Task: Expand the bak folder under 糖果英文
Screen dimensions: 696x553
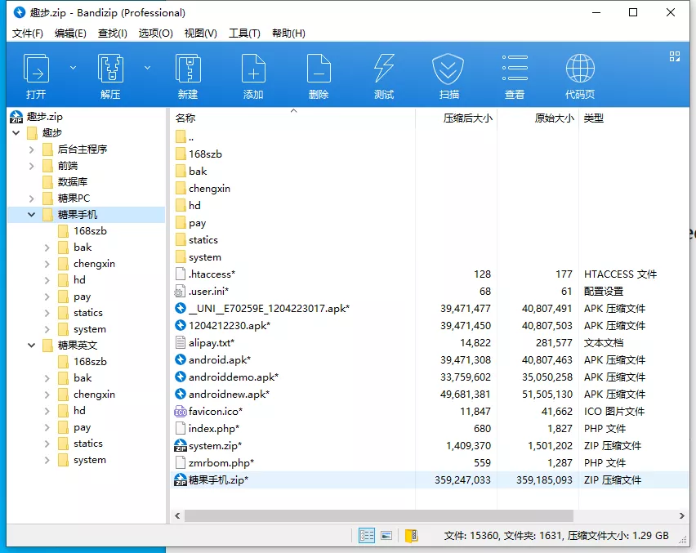Action: pyautogui.click(x=47, y=377)
